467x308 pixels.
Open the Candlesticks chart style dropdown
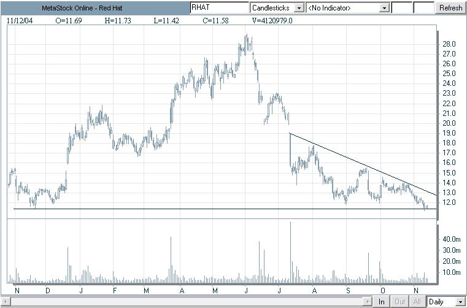click(299, 8)
